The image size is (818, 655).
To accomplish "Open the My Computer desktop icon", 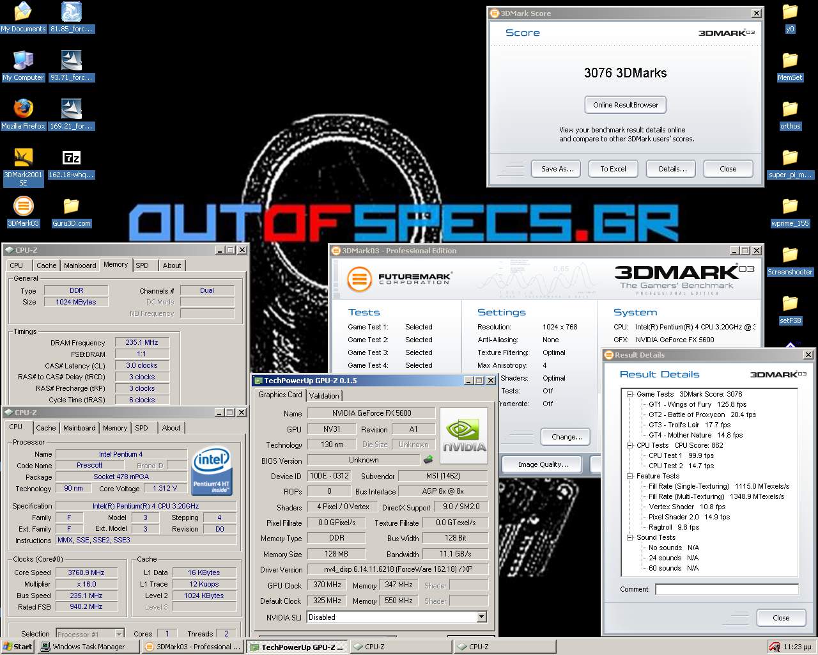I will click(x=23, y=66).
